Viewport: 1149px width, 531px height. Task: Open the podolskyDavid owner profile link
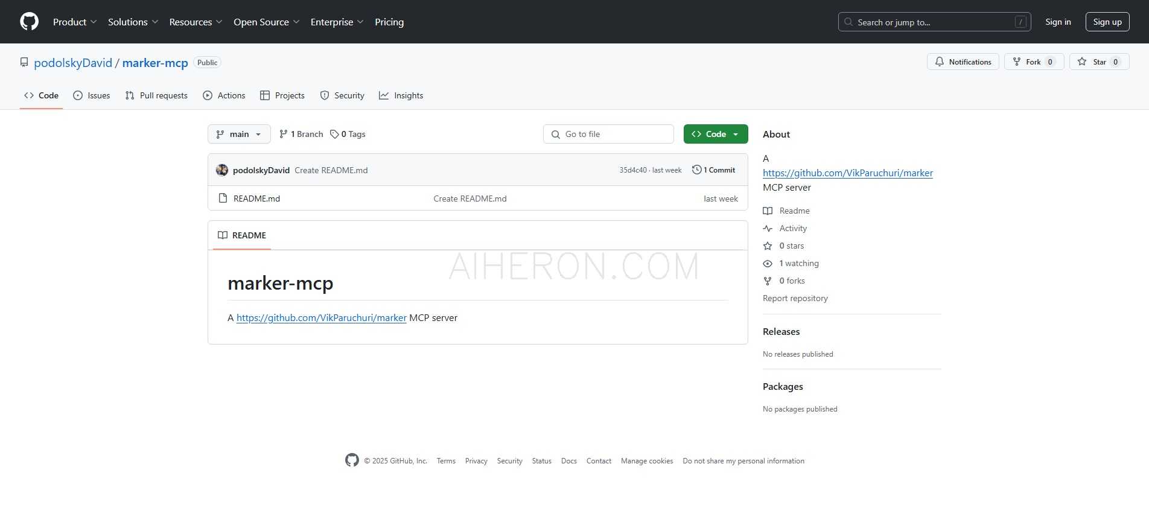click(x=73, y=63)
